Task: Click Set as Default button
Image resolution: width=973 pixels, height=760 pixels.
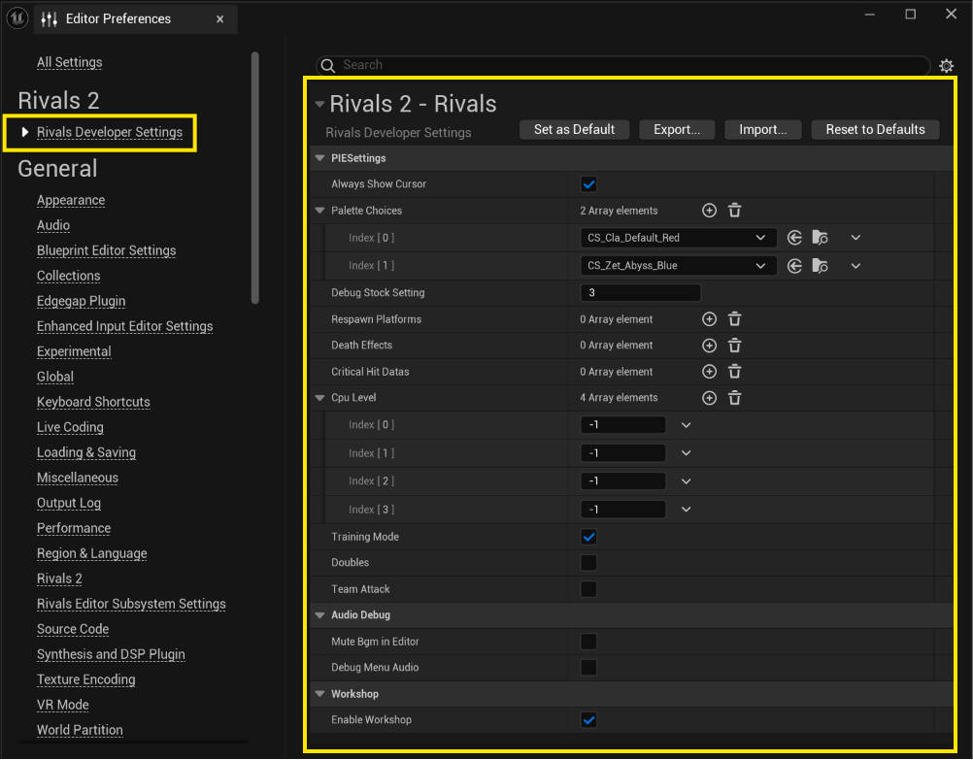Action: [x=574, y=130]
